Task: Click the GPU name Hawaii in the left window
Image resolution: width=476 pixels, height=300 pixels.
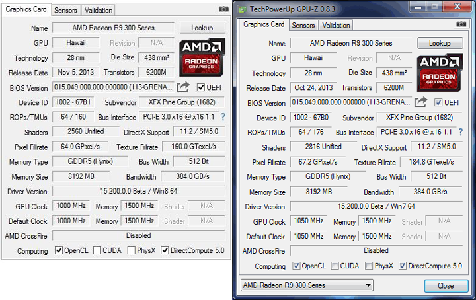Action: click(76, 42)
